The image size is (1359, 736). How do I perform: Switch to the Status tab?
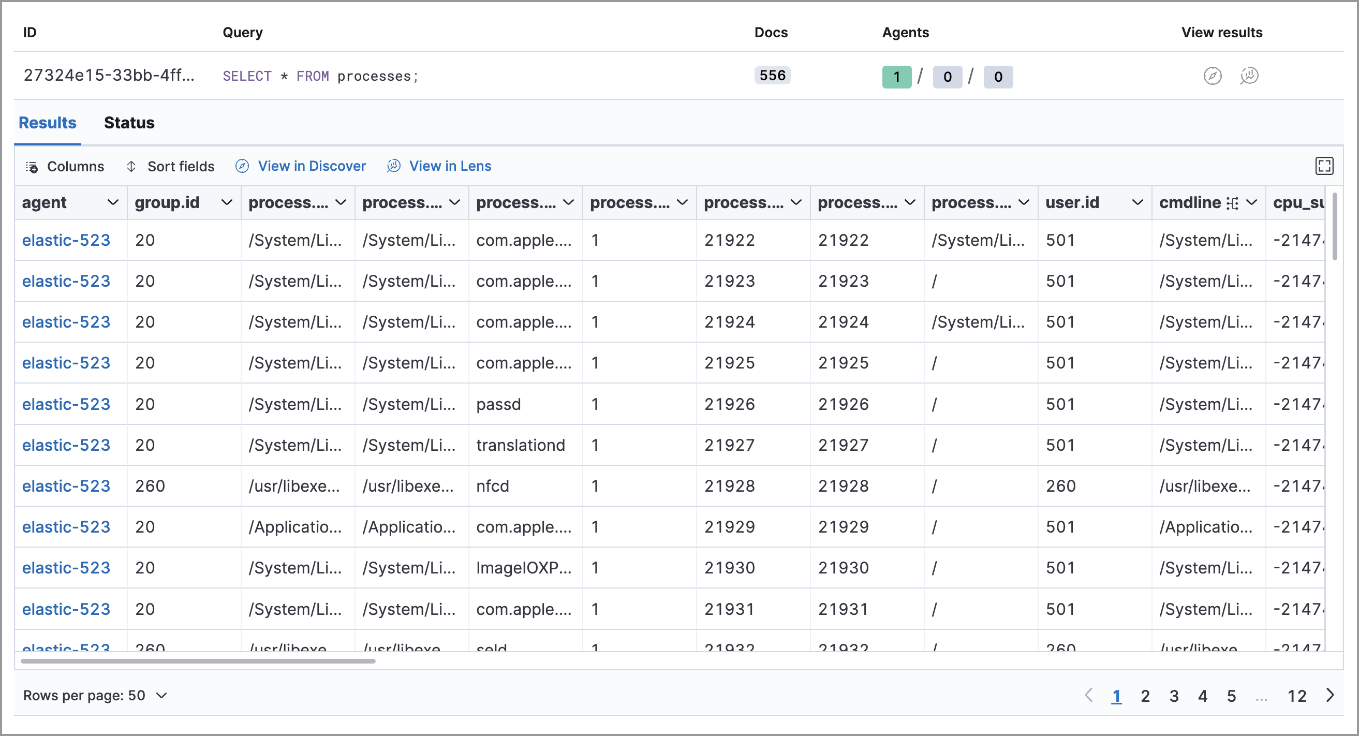[x=129, y=123]
